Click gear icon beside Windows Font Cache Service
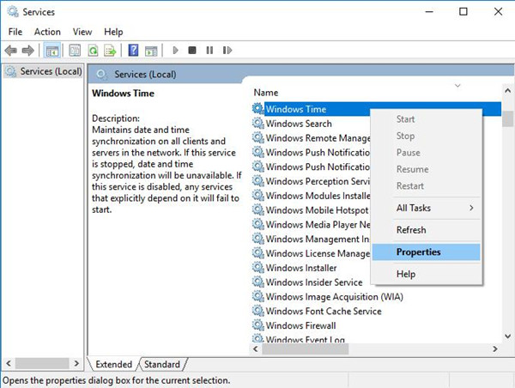Image resolution: width=515 pixels, height=388 pixels. pos(258,311)
